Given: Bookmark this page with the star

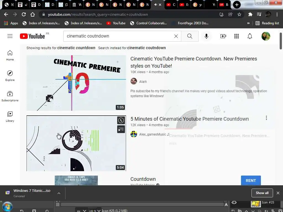Looking at the screenshot, I should [x=239, y=14].
